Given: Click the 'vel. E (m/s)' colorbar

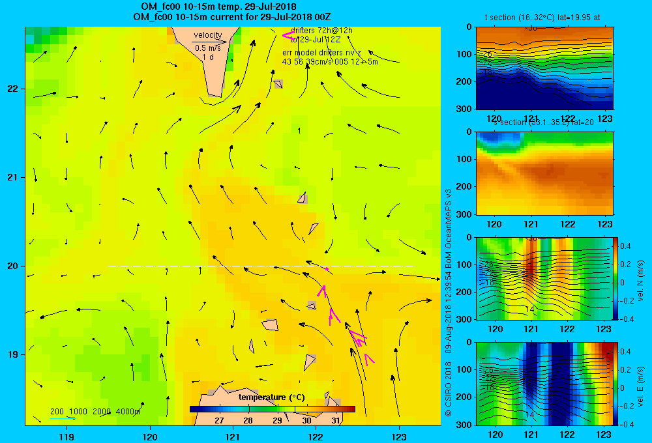Looking at the screenshot, I should tap(615, 384).
